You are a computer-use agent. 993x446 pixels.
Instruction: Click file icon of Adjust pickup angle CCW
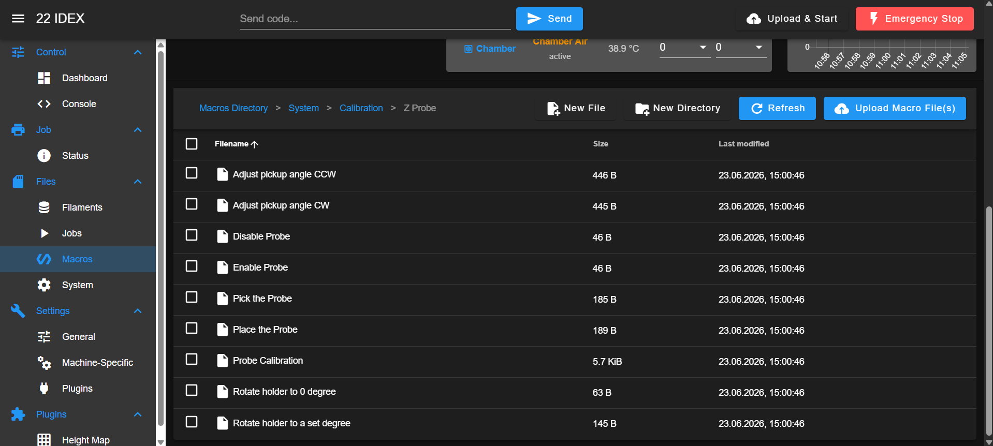pos(223,174)
